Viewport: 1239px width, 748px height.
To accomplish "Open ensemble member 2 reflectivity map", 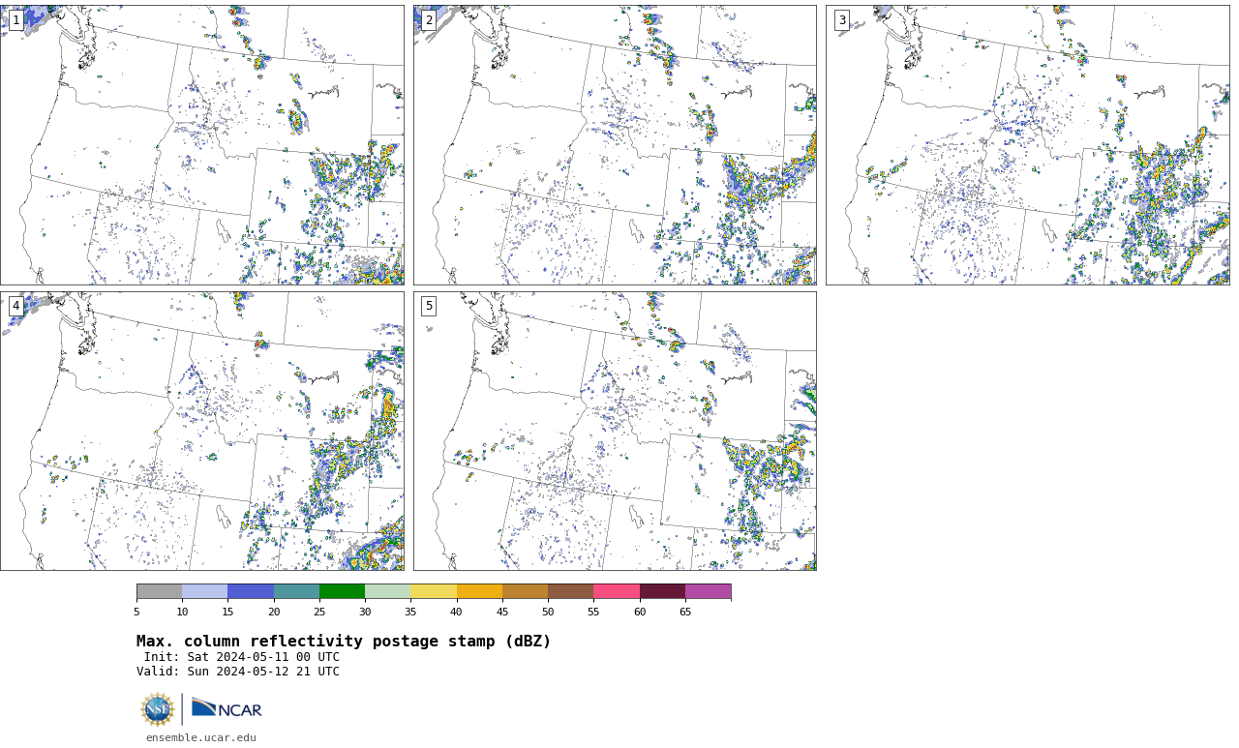I will [x=615, y=145].
